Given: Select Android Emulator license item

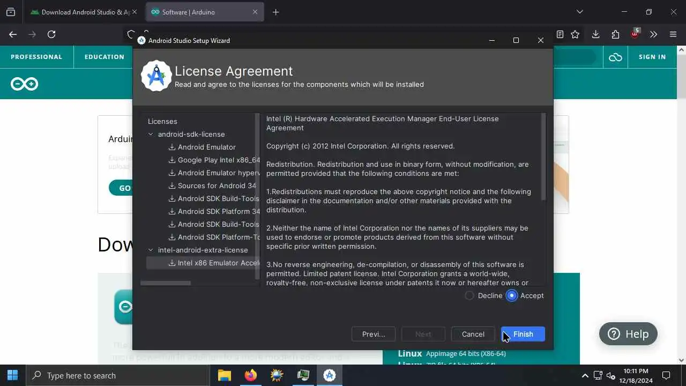Looking at the screenshot, I should click(x=206, y=147).
